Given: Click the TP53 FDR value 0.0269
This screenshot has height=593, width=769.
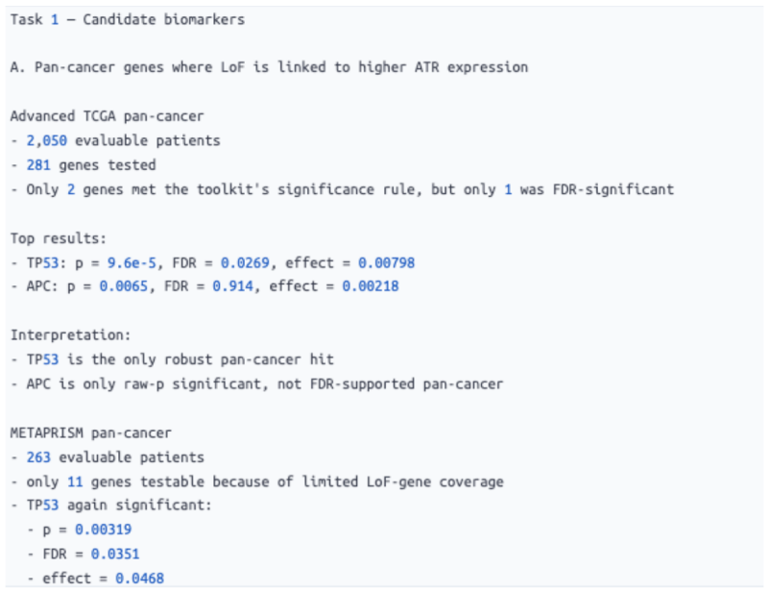Looking at the screenshot, I should click(245, 263).
